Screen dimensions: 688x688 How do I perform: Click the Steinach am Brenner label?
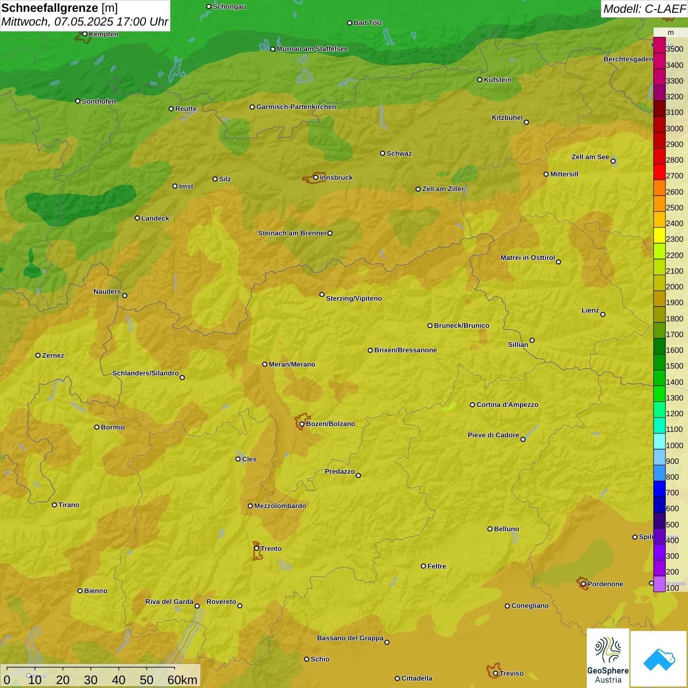pos(292,233)
